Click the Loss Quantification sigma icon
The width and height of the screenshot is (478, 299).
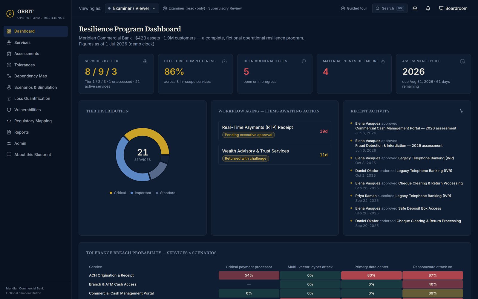[9, 99]
